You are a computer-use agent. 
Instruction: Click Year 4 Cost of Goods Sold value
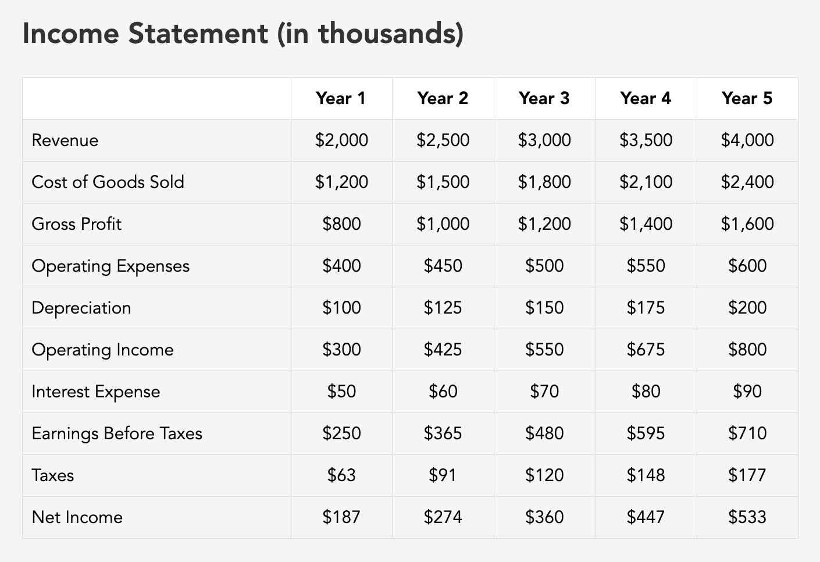tap(646, 182)
